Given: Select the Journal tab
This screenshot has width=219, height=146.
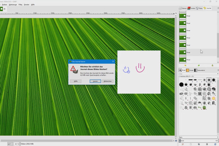Looking at the screenshot, I should click(207, 8).
